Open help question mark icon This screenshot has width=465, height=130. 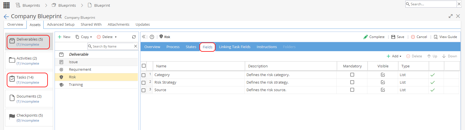tap(152, 37)
